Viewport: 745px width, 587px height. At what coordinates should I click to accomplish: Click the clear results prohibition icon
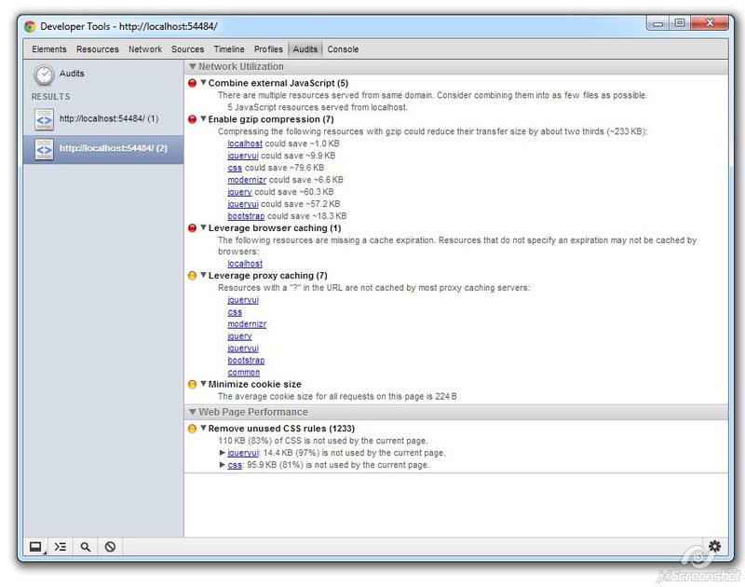tap(112, 547)
